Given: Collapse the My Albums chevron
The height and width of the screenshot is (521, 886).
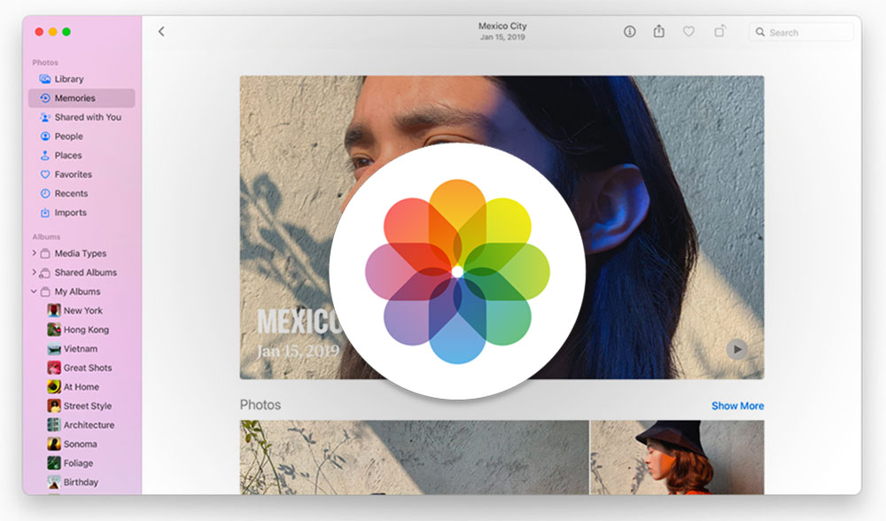Looking at the screenshot, I should click(x=34, y=292).
